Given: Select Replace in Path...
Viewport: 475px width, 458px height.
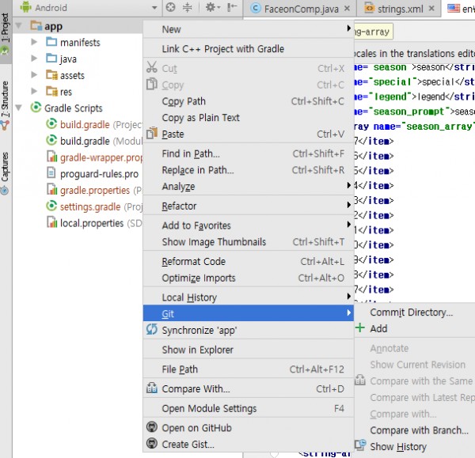Looking at the screenshot, I should (x=249, y=170).
